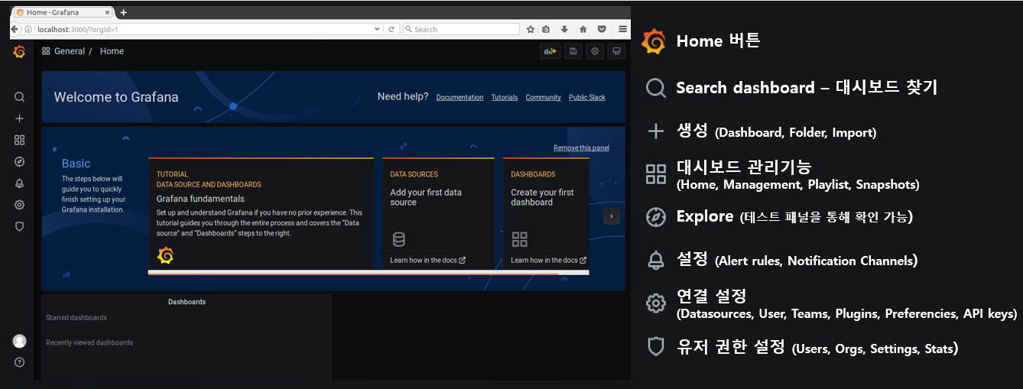
Task: Open the browser bookmarks list icon
Action: (546, 29)
